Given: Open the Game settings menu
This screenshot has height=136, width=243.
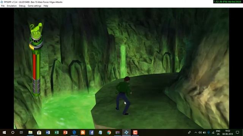Looking at the screenshot, I should coord(35,6).
